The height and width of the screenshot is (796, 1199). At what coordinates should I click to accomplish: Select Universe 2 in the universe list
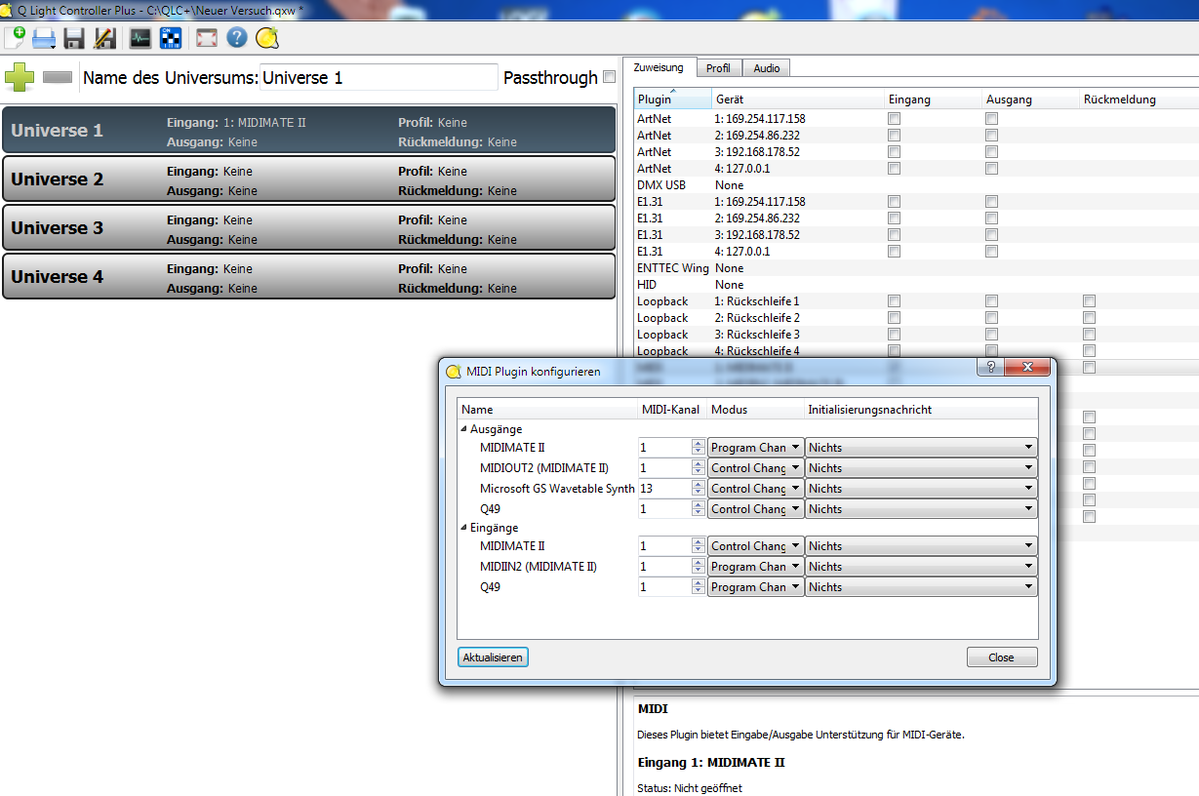point(309,179)
